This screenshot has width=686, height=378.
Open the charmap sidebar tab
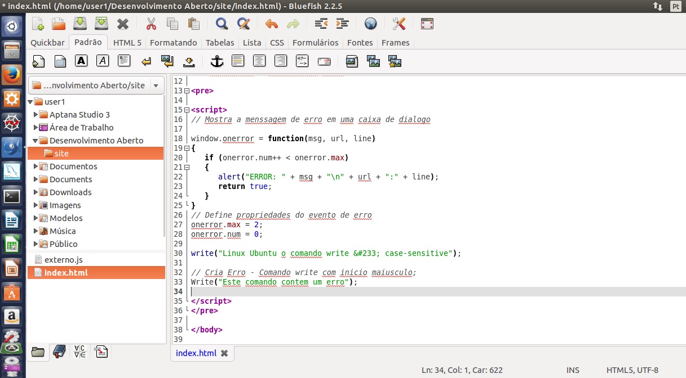(x=80, y=352)
